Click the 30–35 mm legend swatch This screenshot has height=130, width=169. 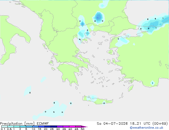point(60,127)
